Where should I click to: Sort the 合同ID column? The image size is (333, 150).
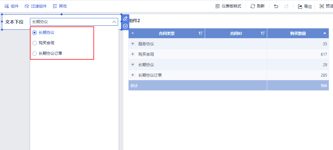[263, 33]
